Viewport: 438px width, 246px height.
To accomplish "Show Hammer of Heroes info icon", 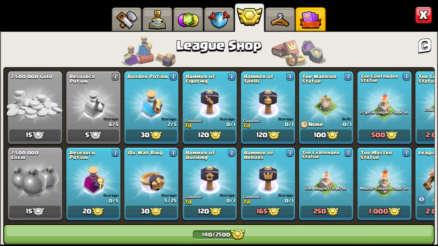I will click(x=290, y=153).
